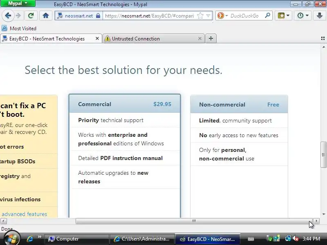This screenshot has height=245, width=327.
Task: Click 'Automatic upgrades to new releases' row
Action: pyautogui.click(x=125, y=177)
